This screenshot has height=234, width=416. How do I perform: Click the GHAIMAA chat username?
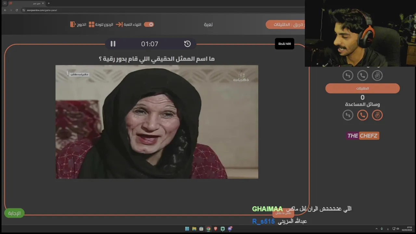pos(267,209)
